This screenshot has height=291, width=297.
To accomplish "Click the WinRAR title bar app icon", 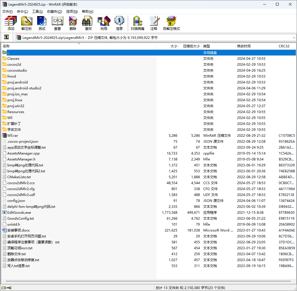I will tap(5, 4).
